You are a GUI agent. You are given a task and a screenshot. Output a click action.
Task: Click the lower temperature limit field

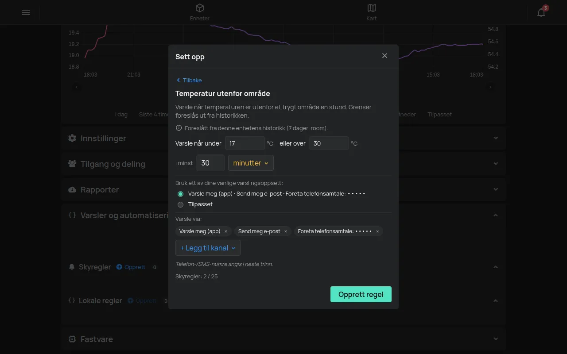click(x=245, y=143)
